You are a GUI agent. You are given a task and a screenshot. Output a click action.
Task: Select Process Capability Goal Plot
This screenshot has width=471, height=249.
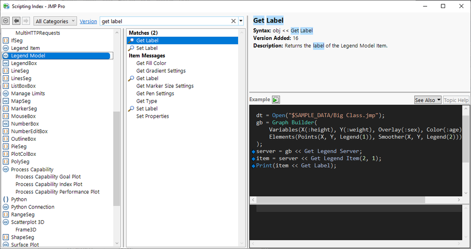[48, 177]
